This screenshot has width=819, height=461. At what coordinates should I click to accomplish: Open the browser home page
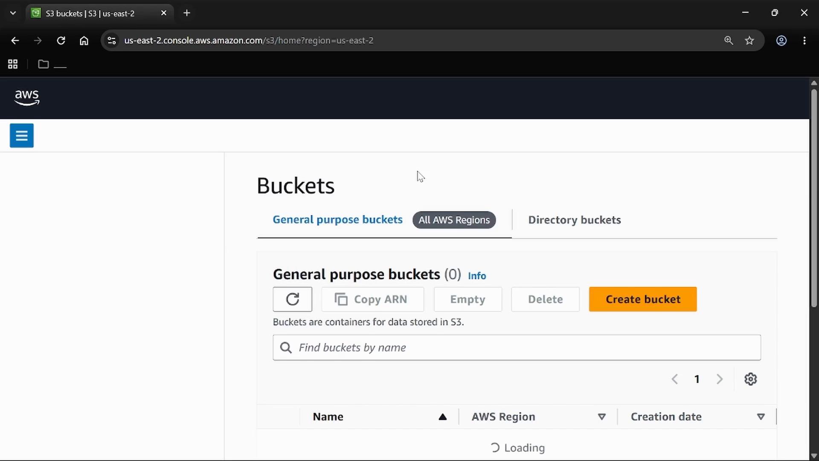point(84,41)
